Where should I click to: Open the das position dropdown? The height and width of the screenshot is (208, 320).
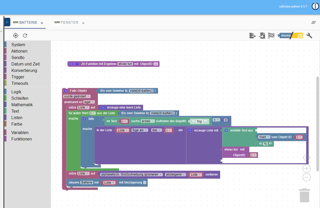pyautogui.click(x=156, y=130)
